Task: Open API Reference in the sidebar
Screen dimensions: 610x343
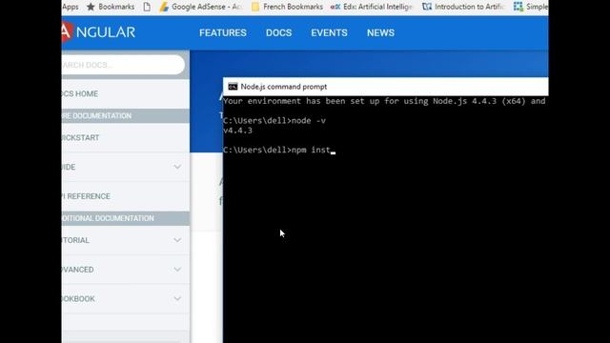Action: point(125,196)
